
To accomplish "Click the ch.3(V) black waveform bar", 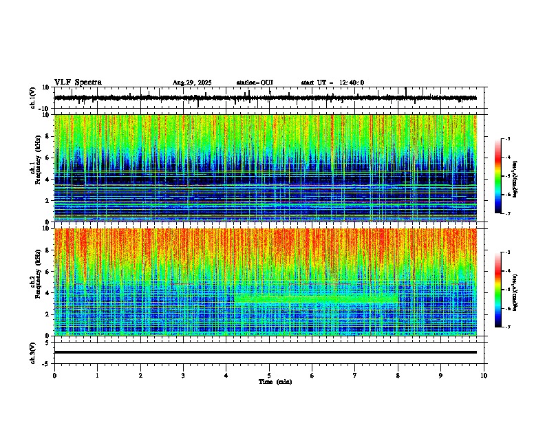I will (x=266, y=352).
